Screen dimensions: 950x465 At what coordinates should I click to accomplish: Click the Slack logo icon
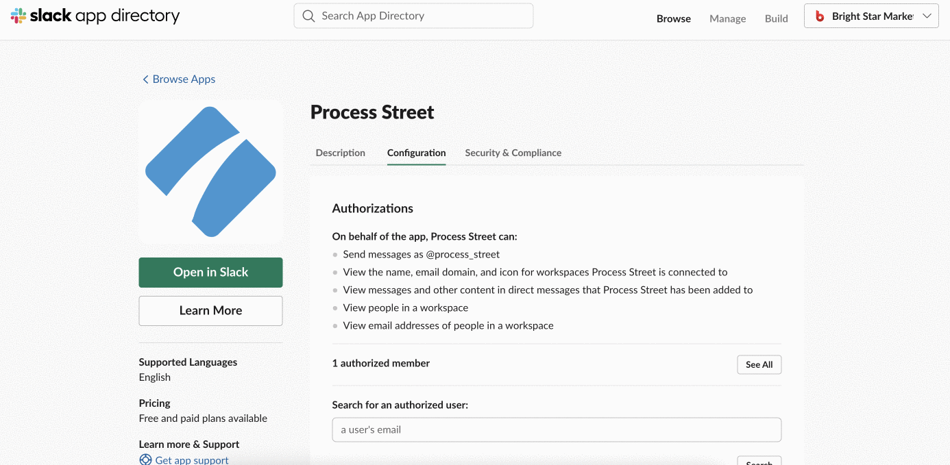19,16
